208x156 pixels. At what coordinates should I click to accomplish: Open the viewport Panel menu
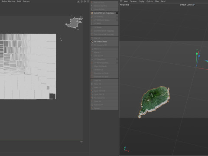163,1
